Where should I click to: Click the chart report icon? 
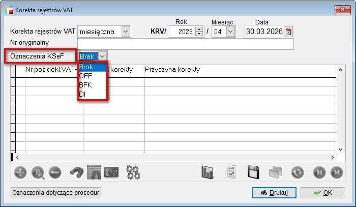tap(207, 172)
